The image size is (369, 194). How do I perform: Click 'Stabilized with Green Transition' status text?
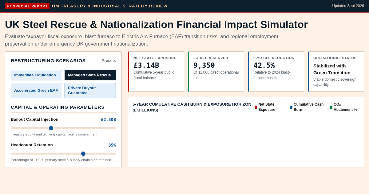point(332,69)
